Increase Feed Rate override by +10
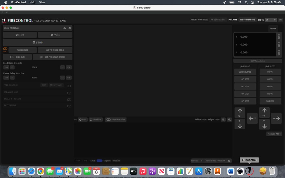The height and width of the screenshot is (178, 285). coord(69,67)
